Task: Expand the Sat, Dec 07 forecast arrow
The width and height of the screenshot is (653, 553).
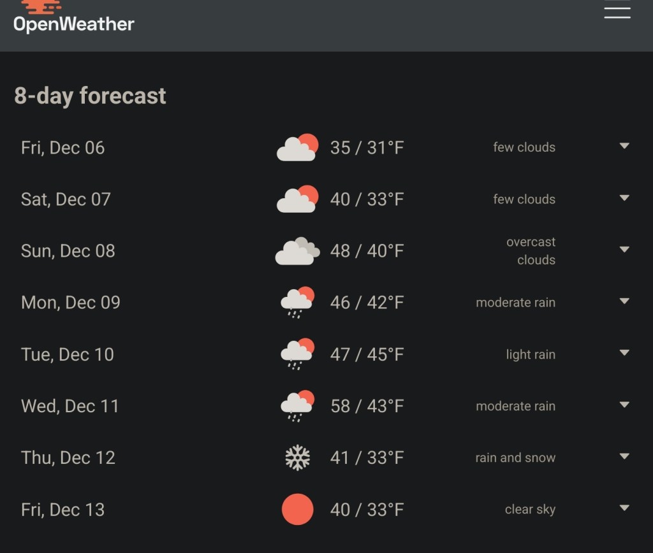Action: point(624,198)
